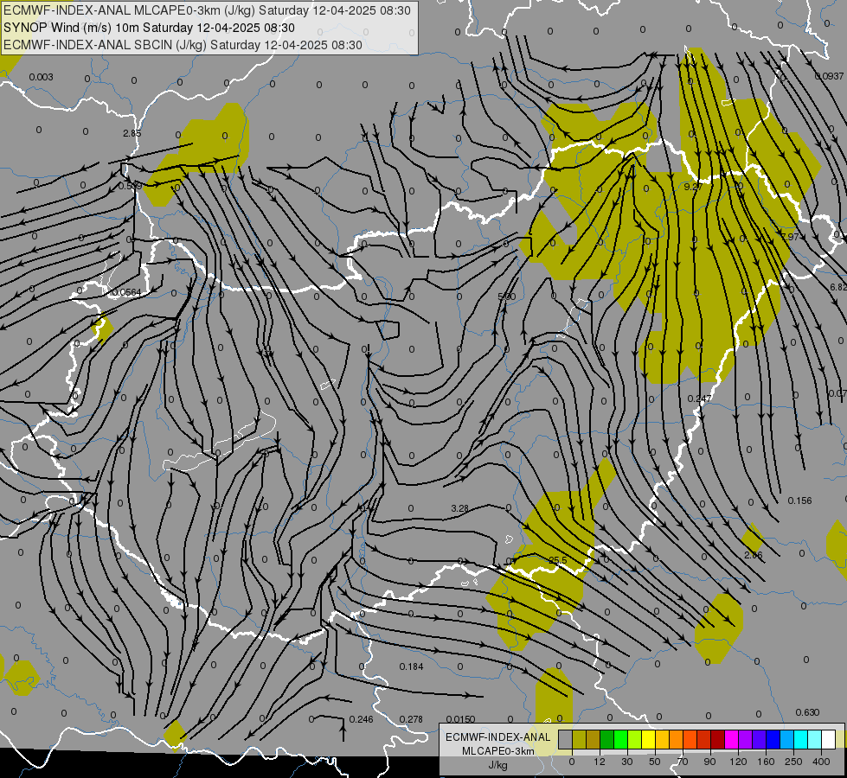
Task: Click the olive legend swatch after tick 0
Action: click(x=580, y=740)
